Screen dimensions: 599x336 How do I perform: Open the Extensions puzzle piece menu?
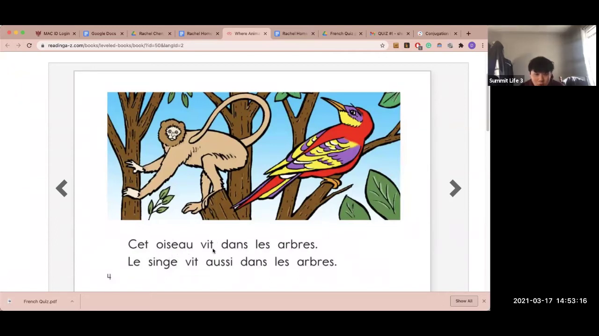[461, 45]
